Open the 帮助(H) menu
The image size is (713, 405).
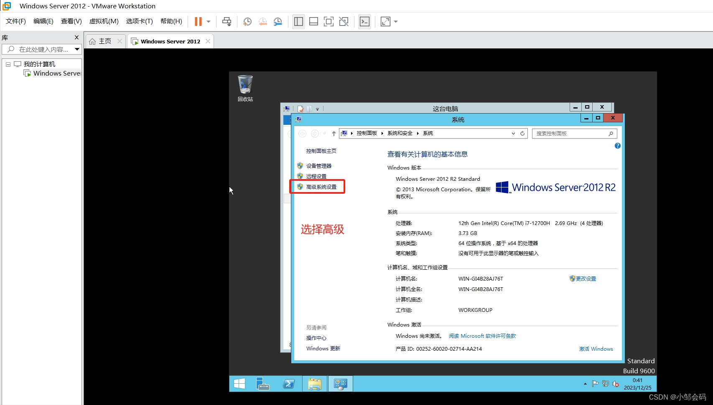pyautogui.click(x=171, y=21)
